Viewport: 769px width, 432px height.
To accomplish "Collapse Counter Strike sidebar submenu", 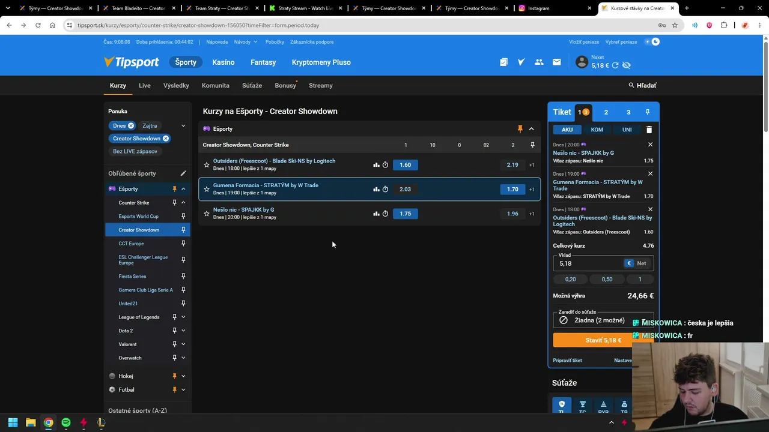I will [183, 203].
